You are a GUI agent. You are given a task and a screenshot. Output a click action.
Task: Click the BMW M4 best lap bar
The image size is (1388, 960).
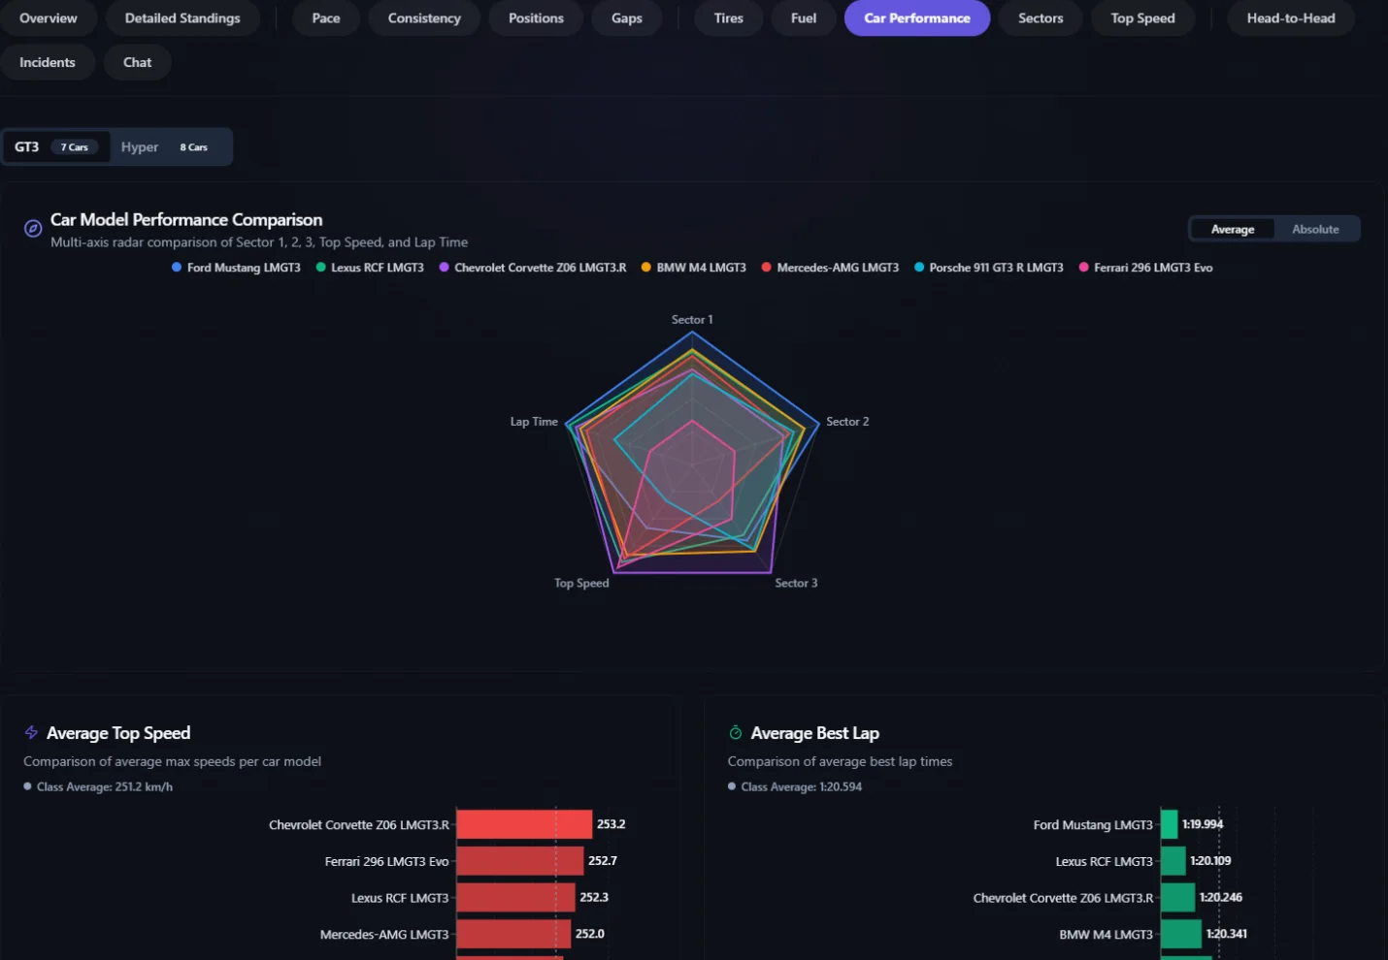(1181, 934)
